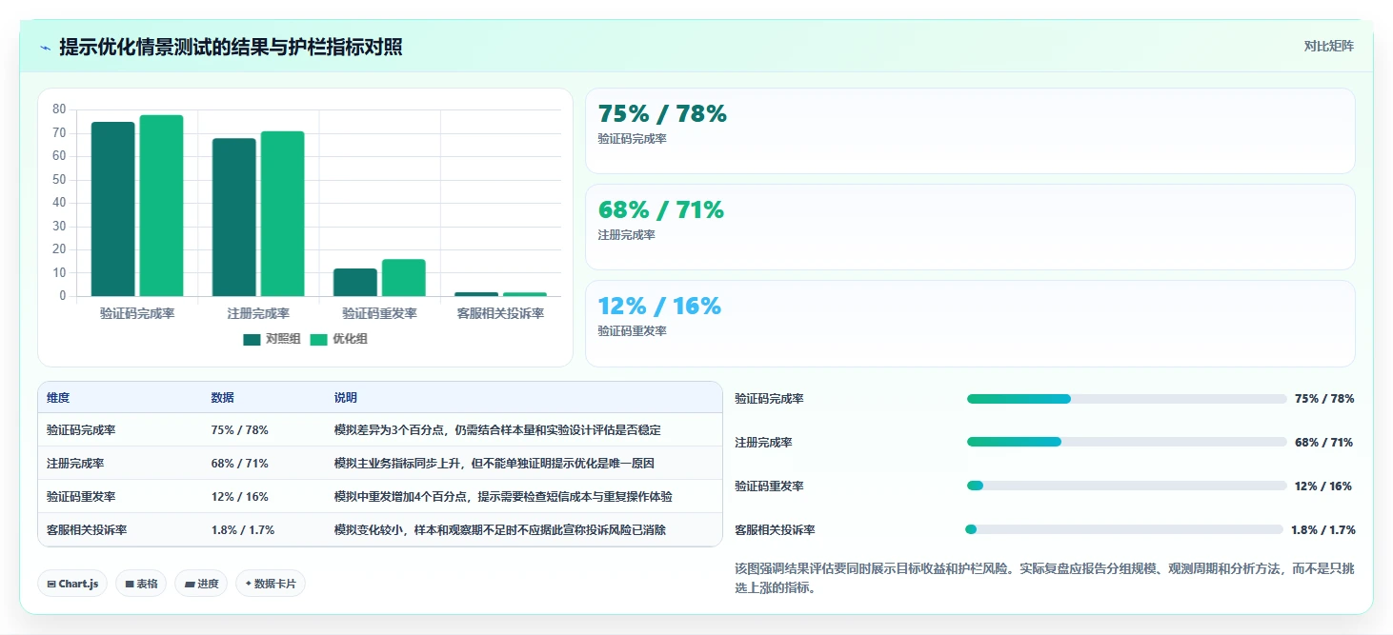Image resolution: width=1393 pixels, height=635 pixels.
Task: Click the 优化组 bar for 验证码重发率
Action: [404, 277]
